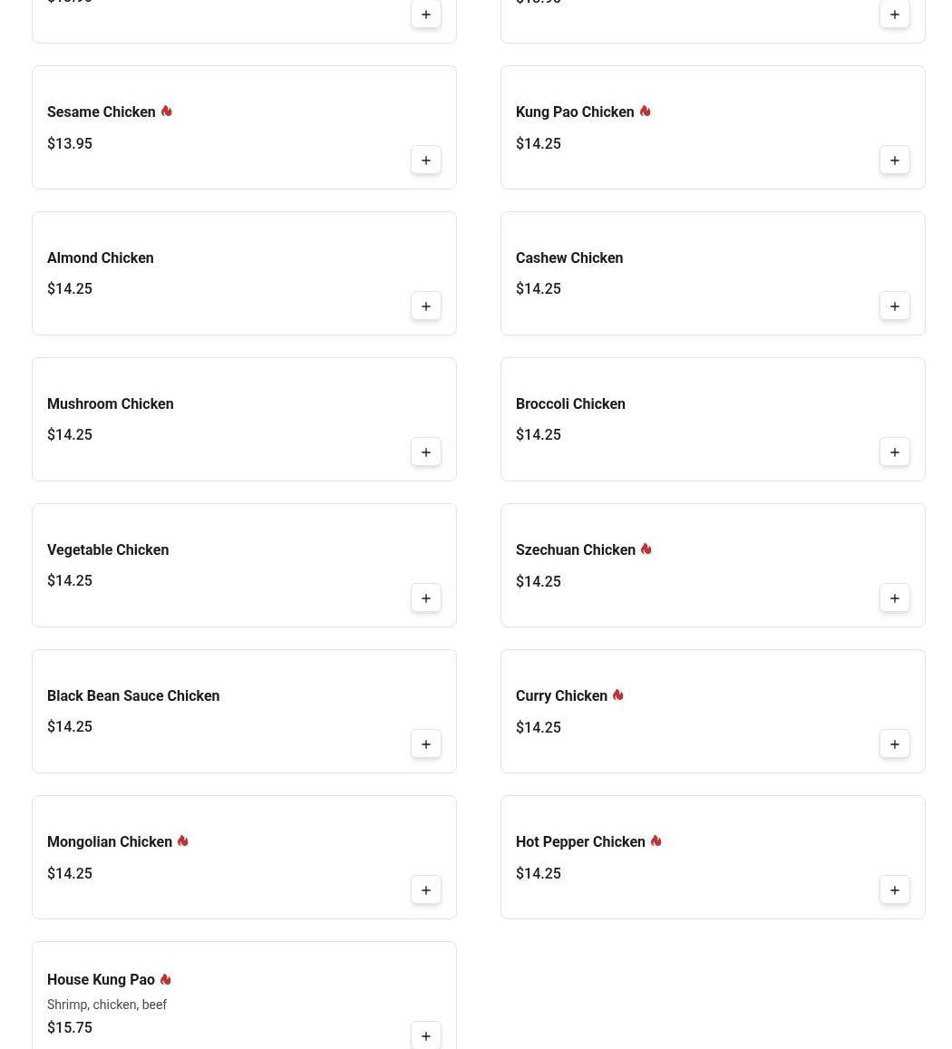This screenshot has height=1049, width=952.
Task: Select the Black Bean Sauce Chicken name
Action: pyautogui.click(x=133, y=696)
